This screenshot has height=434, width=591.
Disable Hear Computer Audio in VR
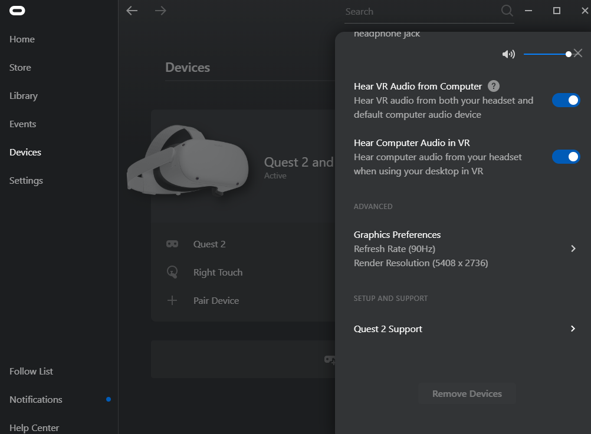point(566,157)
